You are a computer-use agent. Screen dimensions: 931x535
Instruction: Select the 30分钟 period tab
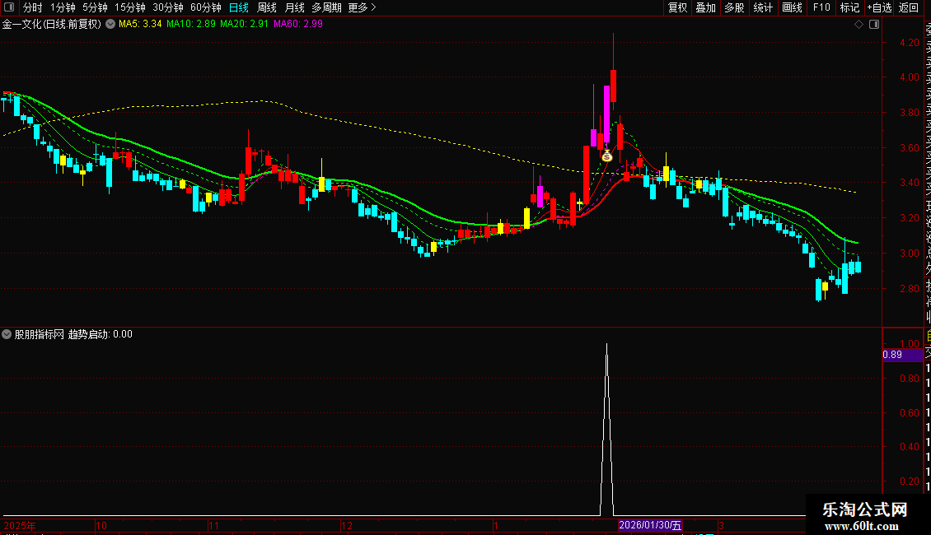pos(168,7)
